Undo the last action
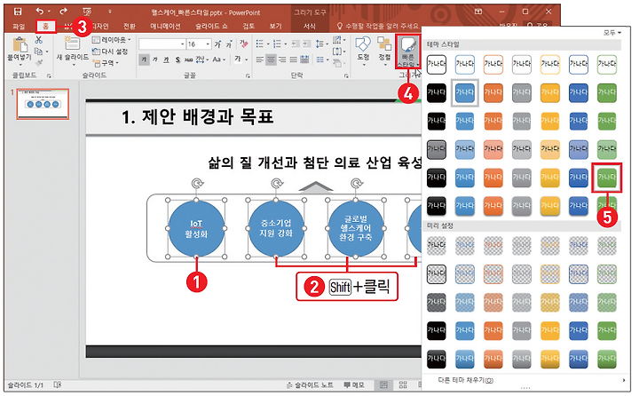Viewport: 639px width, 396px height. pyautogui.click(x=40, y=12)
